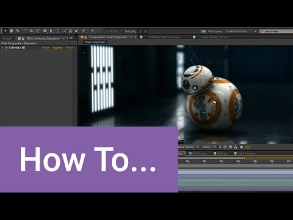Close the Composition Final Composite tab
This screenshot has width=293, height=220.
pyautogui.click(x=135, y=37)
